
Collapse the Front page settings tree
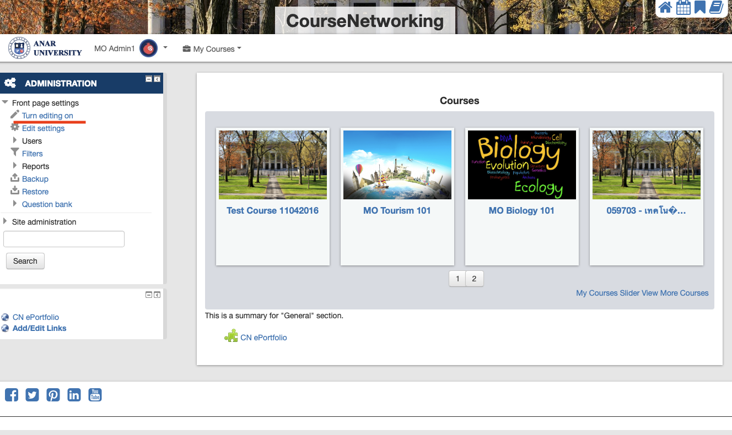click(6, 103)
